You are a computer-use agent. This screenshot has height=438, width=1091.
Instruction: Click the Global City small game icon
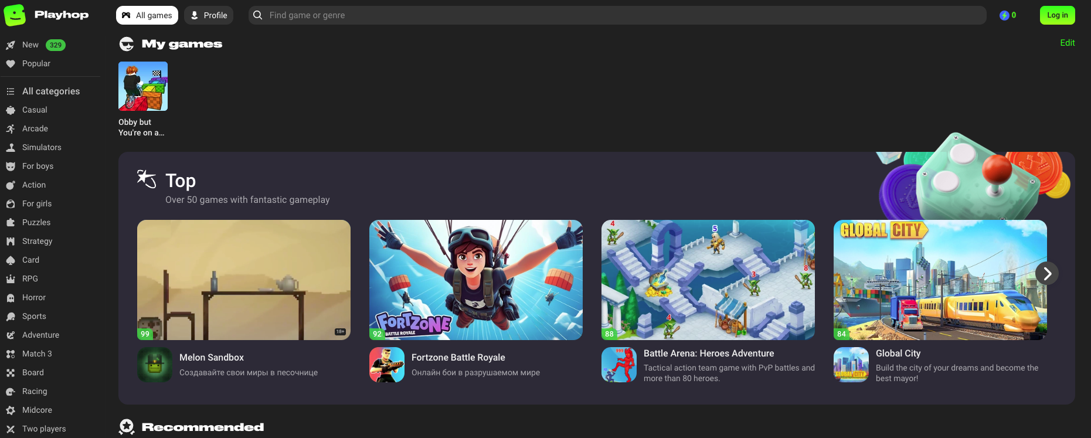[851, 365]
